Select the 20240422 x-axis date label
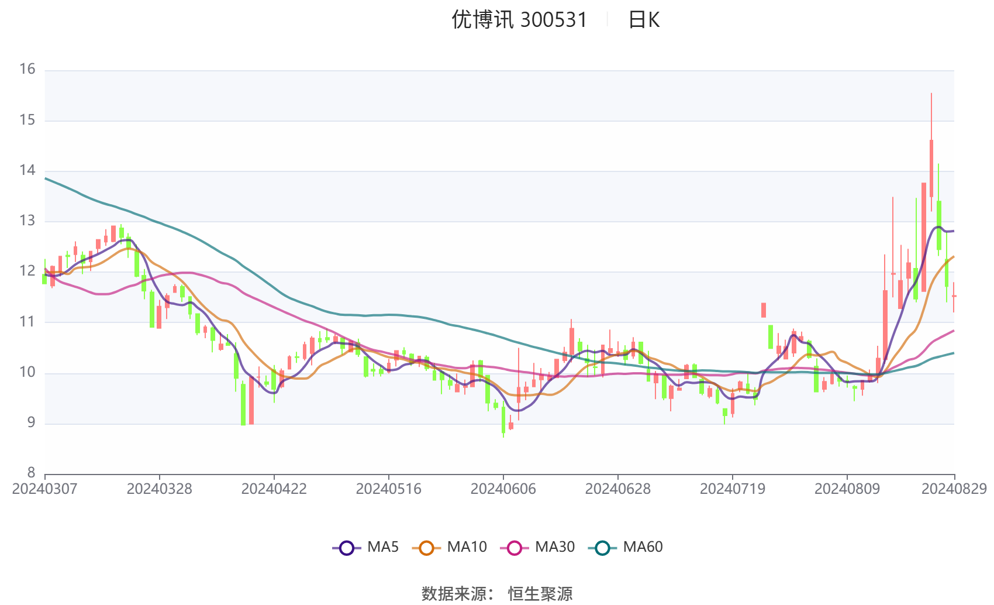The height and width of the screenshot is (605, 994). click(274, 489)
